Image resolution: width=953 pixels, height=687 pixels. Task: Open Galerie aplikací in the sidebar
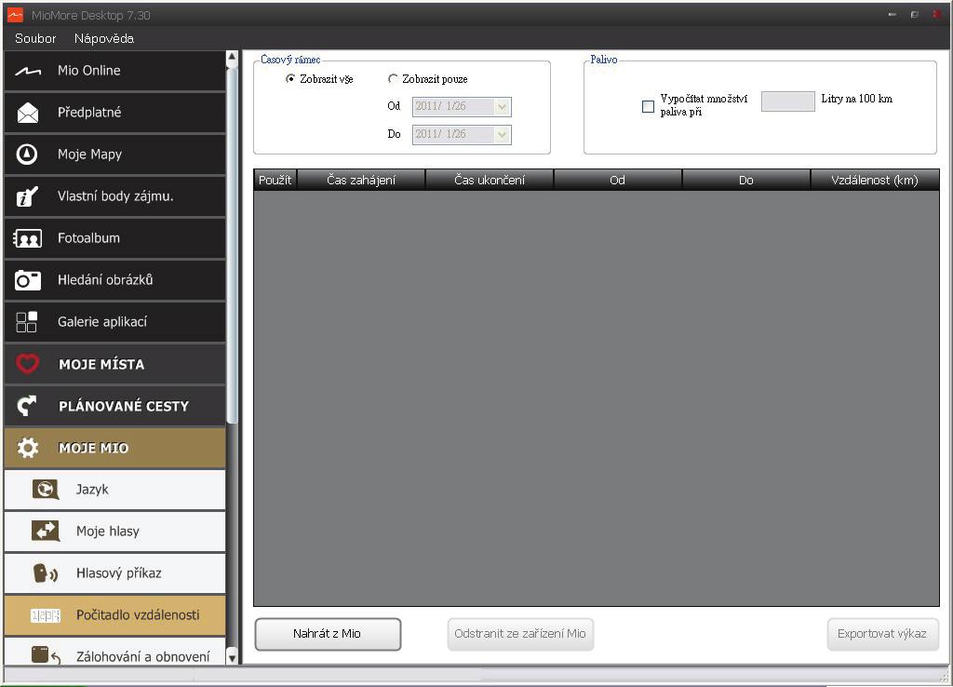click(x=114, y=322)
